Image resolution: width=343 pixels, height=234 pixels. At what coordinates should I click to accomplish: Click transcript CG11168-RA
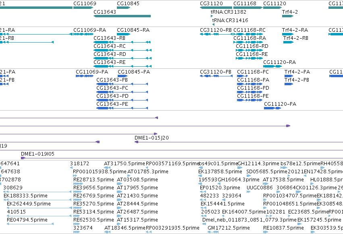[248, 42]
